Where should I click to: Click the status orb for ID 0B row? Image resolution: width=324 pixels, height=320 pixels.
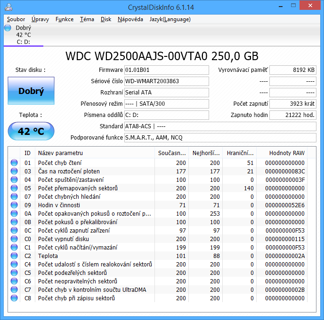tap(14, 222)
